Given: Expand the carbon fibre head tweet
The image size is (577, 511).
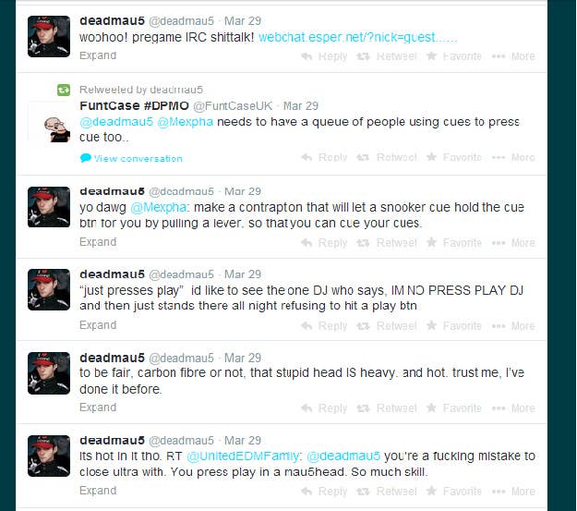Looking at the screenshot, I should coord(98,408).
